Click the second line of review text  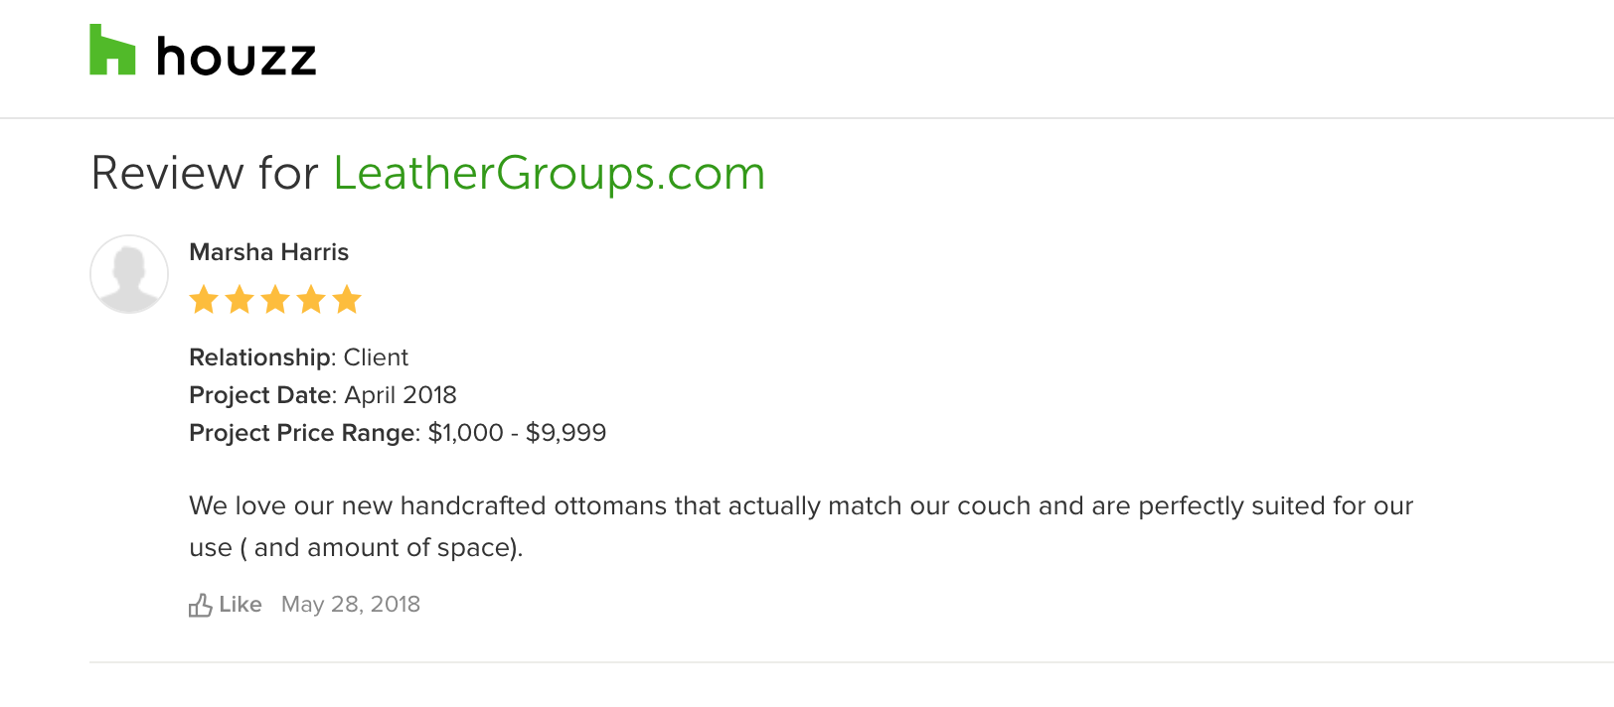pyautogui.click(x=356, y=548)
